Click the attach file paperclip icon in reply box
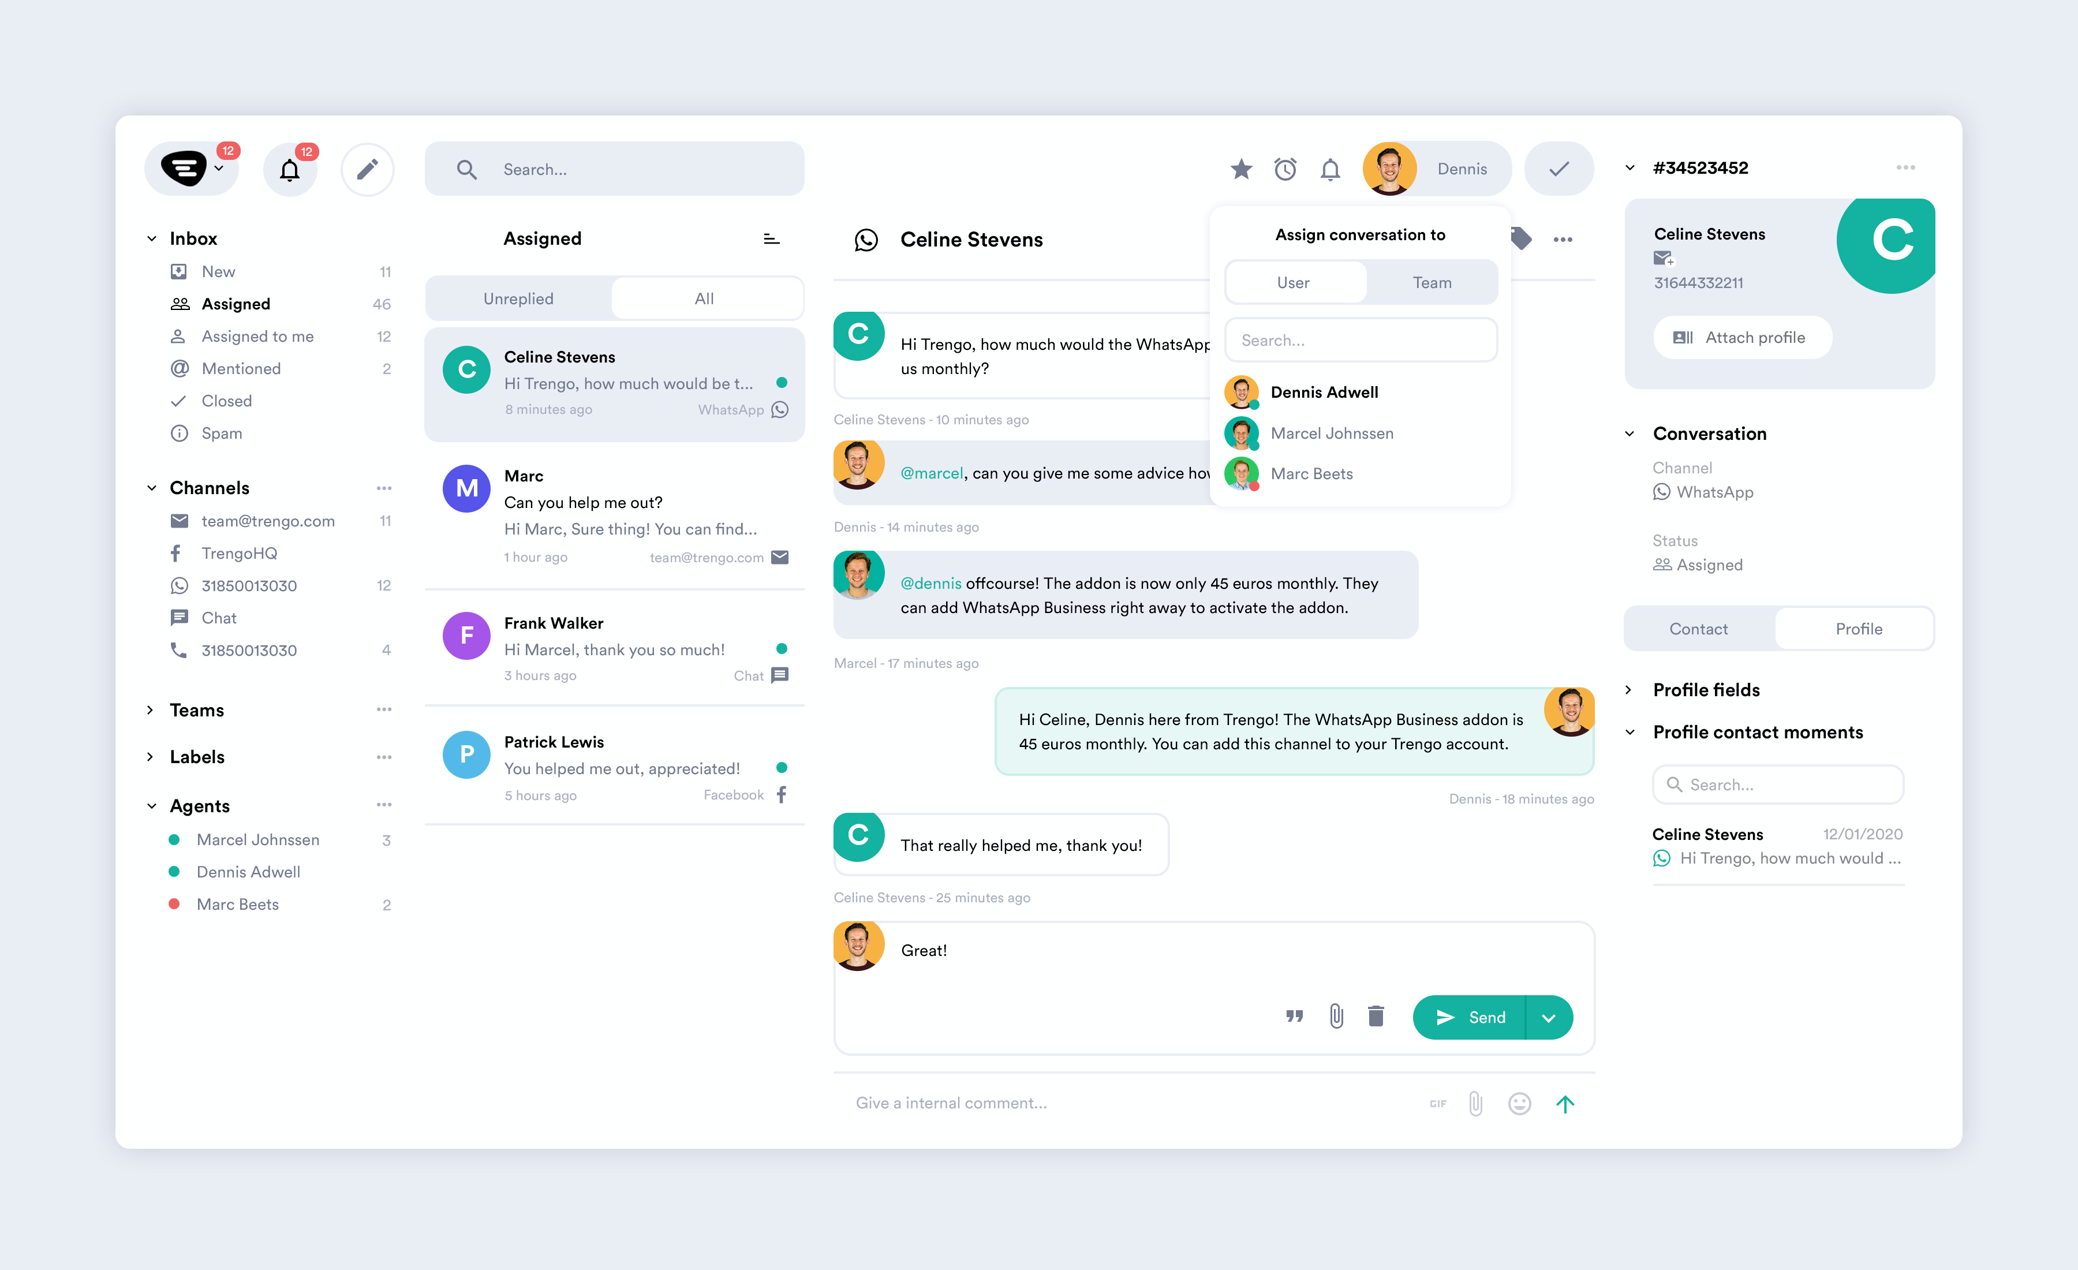Image resolution: width=2078 pixels, height=1270 pixels. pyautogui.click(x=1335, y=1017)
